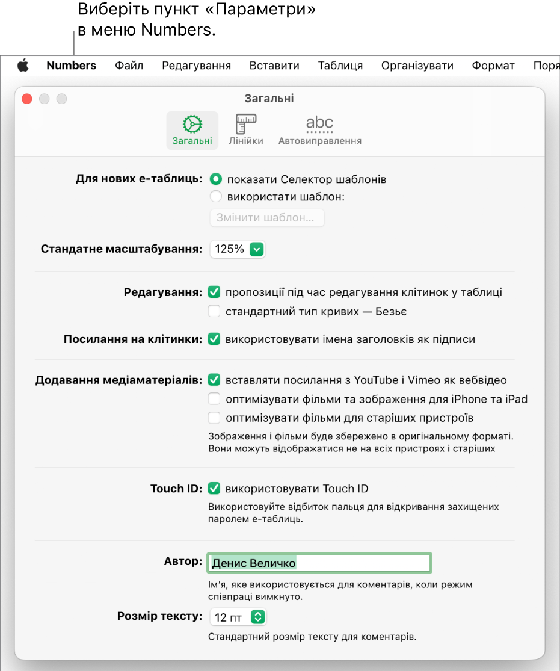Click the Автор name input field
The height and width of the screenshot is (671, 560).
point(319,563)
